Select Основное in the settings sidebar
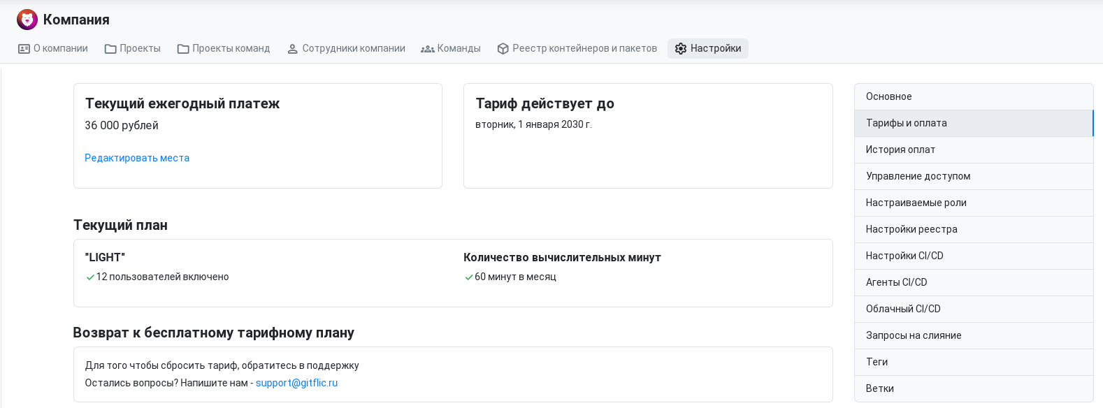 [974, 96]
